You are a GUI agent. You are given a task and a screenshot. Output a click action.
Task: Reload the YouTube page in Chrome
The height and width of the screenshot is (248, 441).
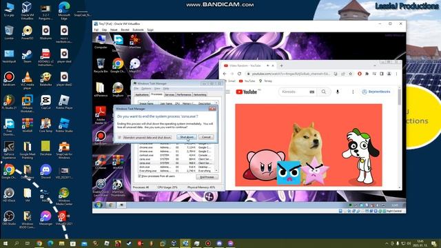(x=239, y=74)
